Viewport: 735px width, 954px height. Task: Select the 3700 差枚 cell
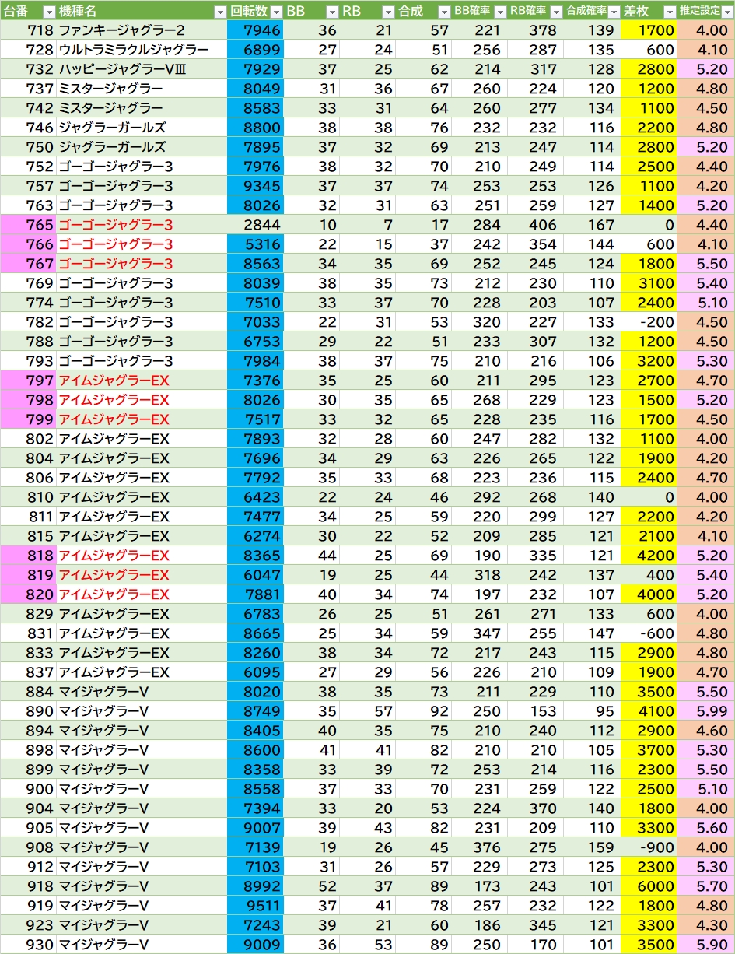click(649, 750)
